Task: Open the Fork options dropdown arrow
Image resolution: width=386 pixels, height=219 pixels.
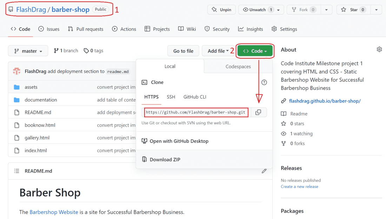Action: tap(326, 10)
